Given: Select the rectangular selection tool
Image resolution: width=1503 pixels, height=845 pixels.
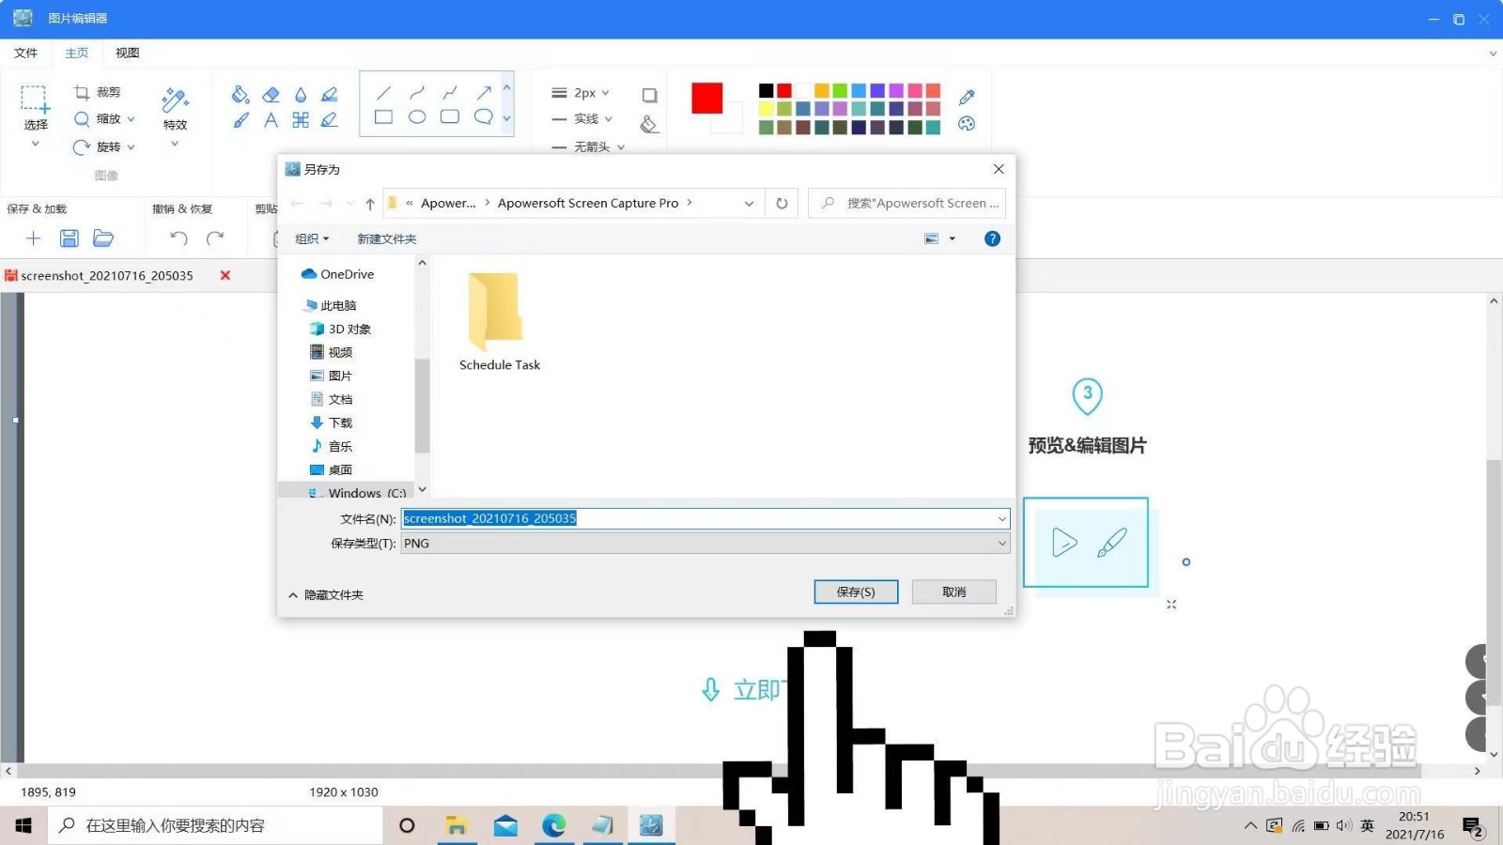Looking at the screenshot, I should [x=35, y=99].
